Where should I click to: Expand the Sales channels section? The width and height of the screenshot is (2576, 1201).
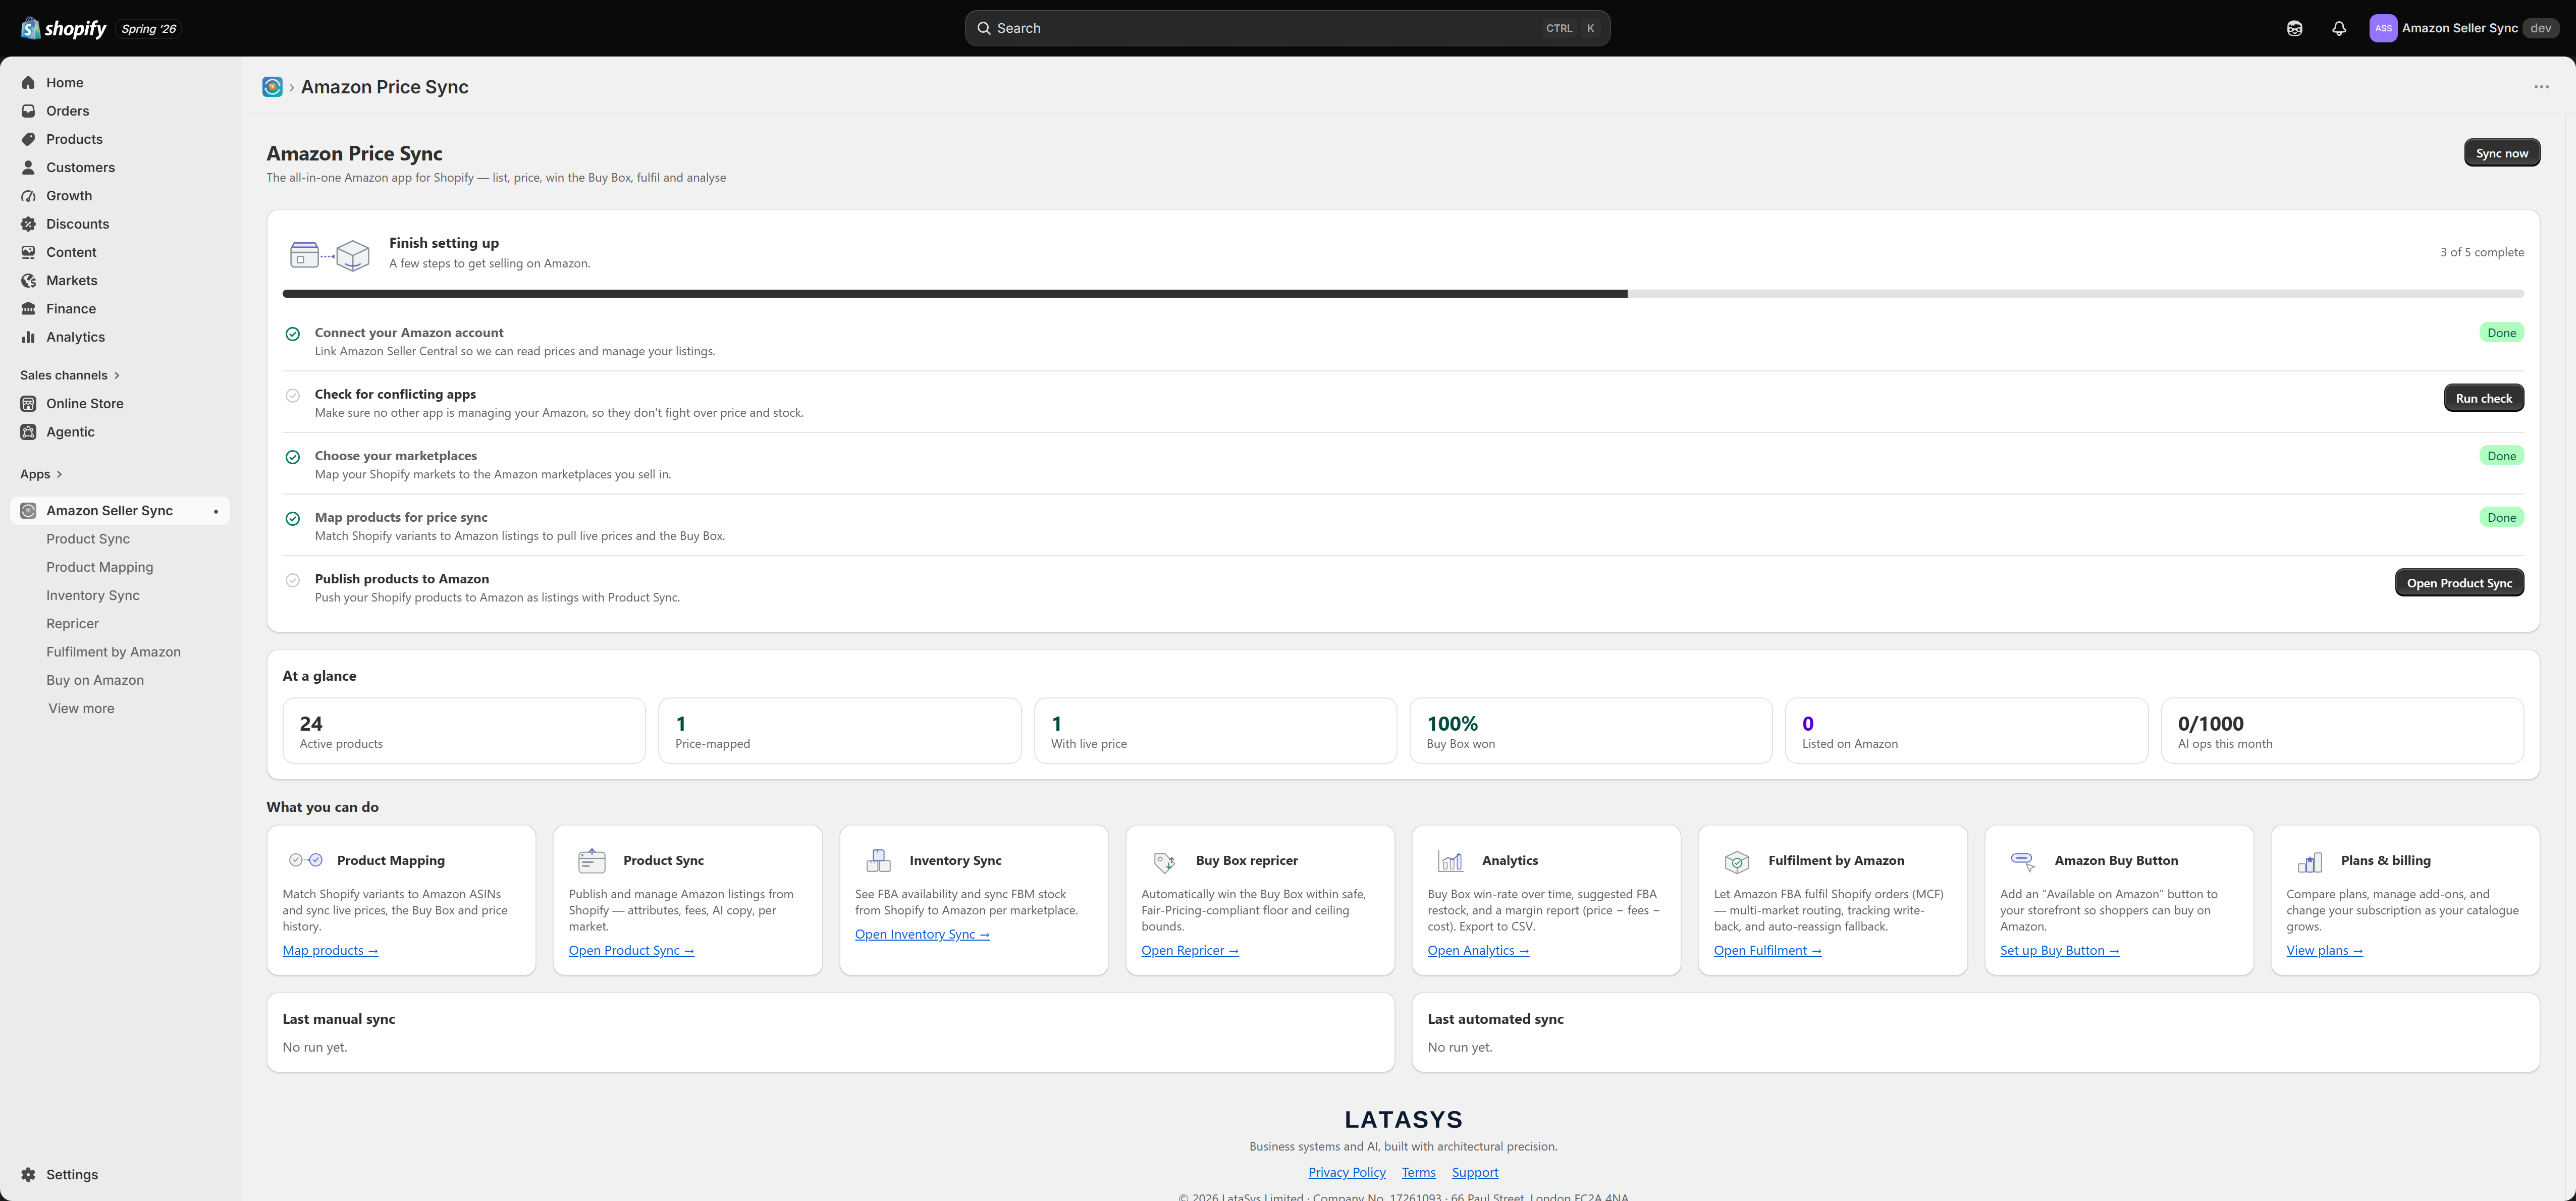[x=70, y=375]
